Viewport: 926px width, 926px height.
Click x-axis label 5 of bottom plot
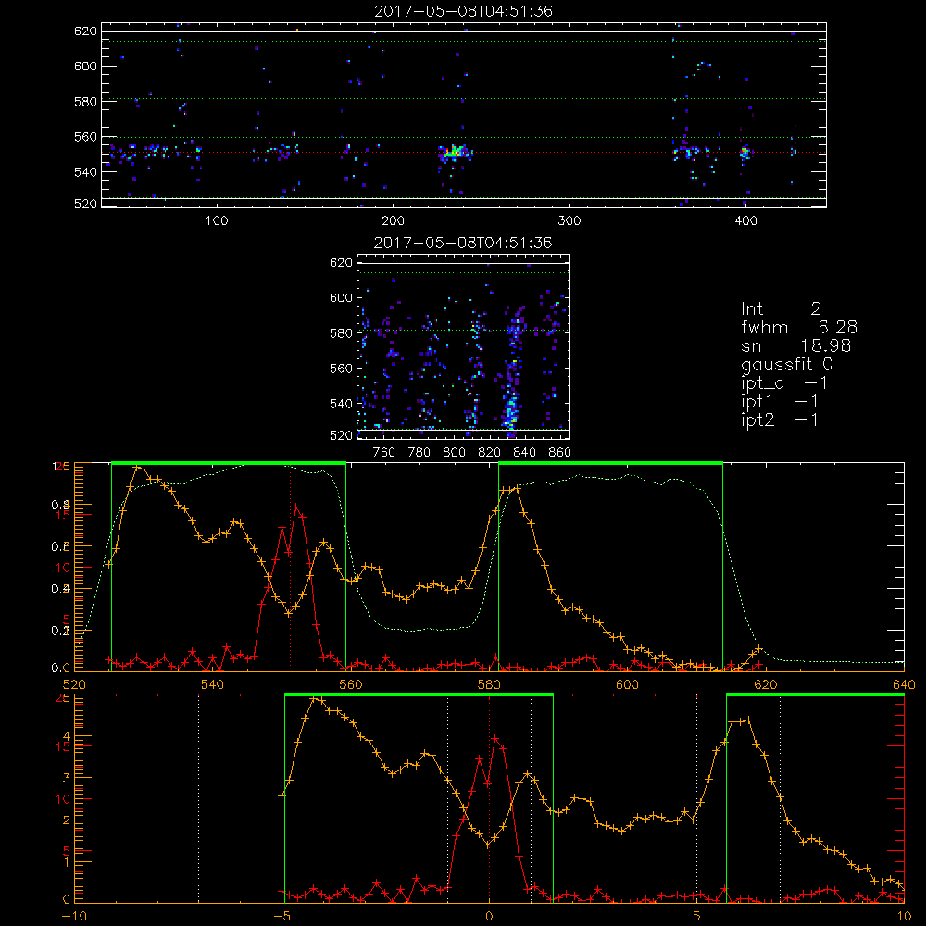[x=697, y=917]
